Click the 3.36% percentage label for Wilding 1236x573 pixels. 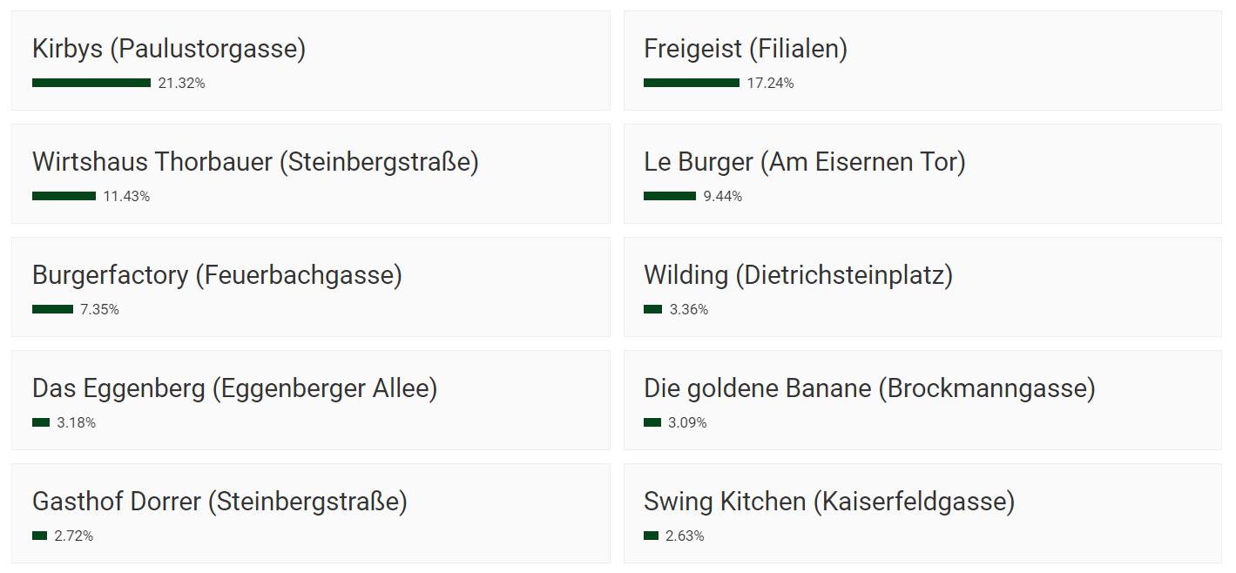689,309
